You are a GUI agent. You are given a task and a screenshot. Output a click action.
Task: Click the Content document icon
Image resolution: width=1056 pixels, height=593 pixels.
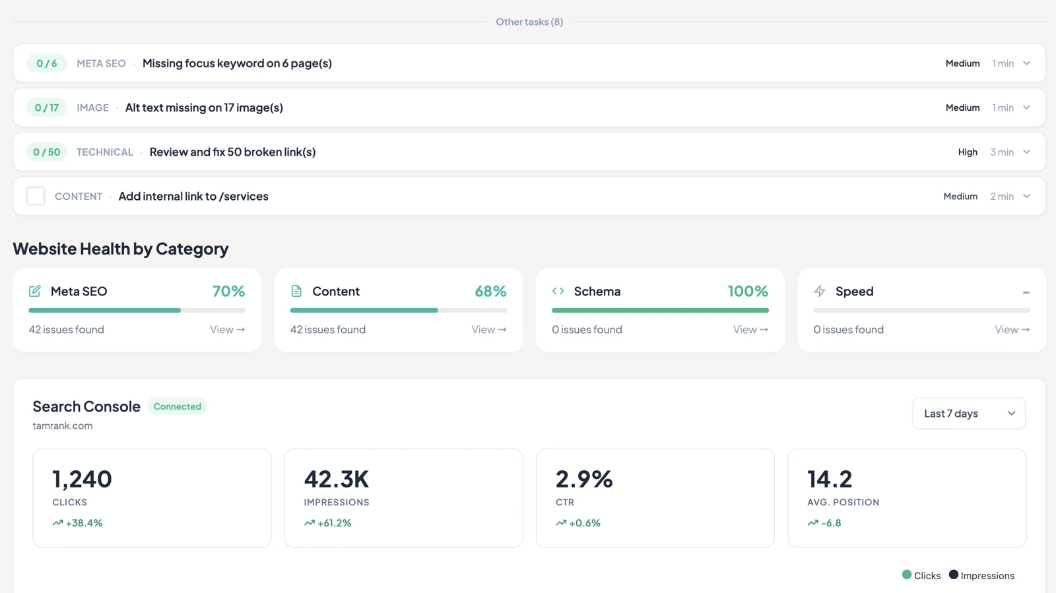[x=296, y=291]
